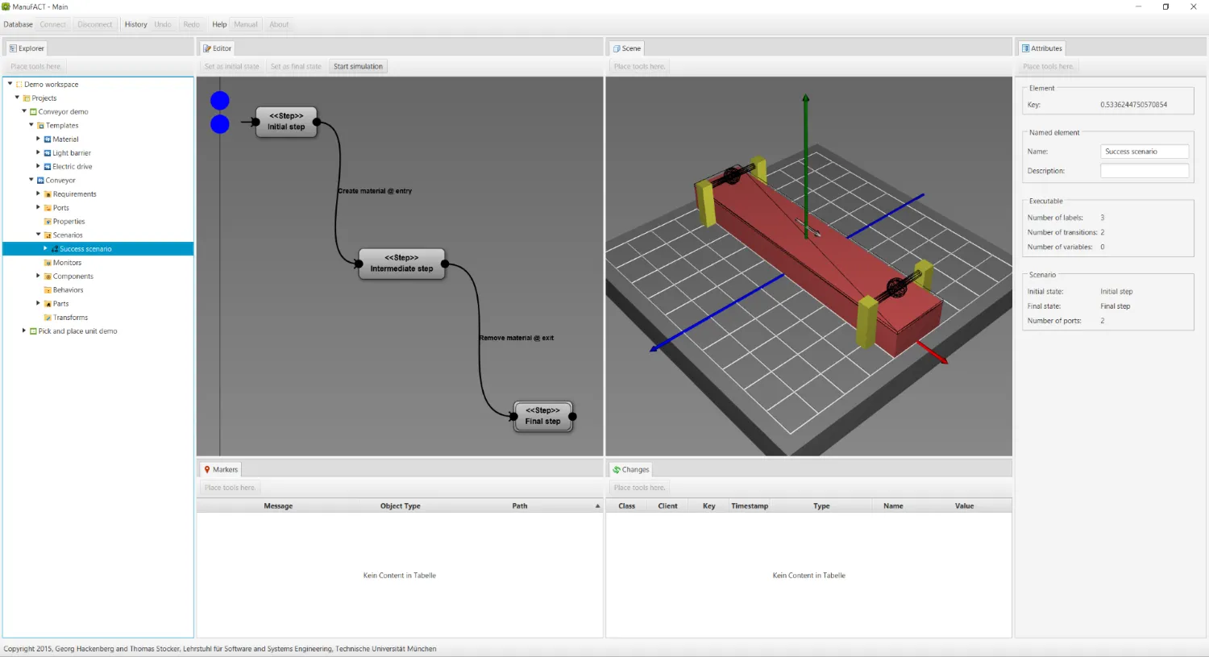Click the Markers panel pin icon
This screenshot has width=1209, height=657.
click(x=207, y=469)
